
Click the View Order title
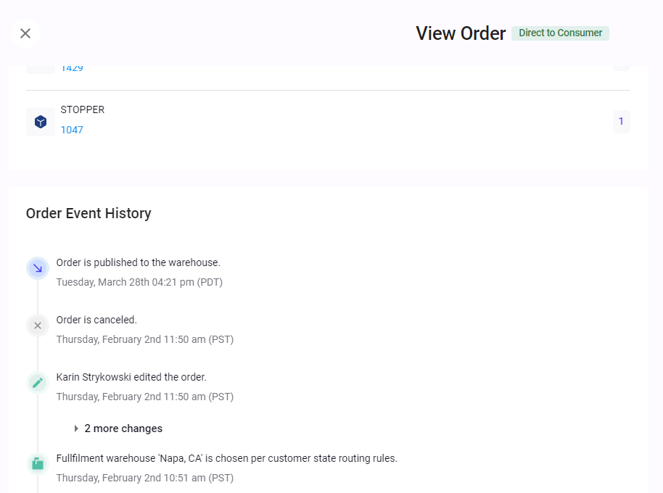(461, 33)
